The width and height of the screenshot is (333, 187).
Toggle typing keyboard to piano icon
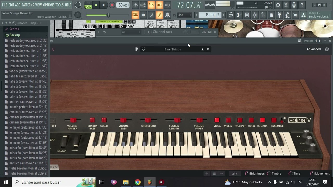pos(135,15)
